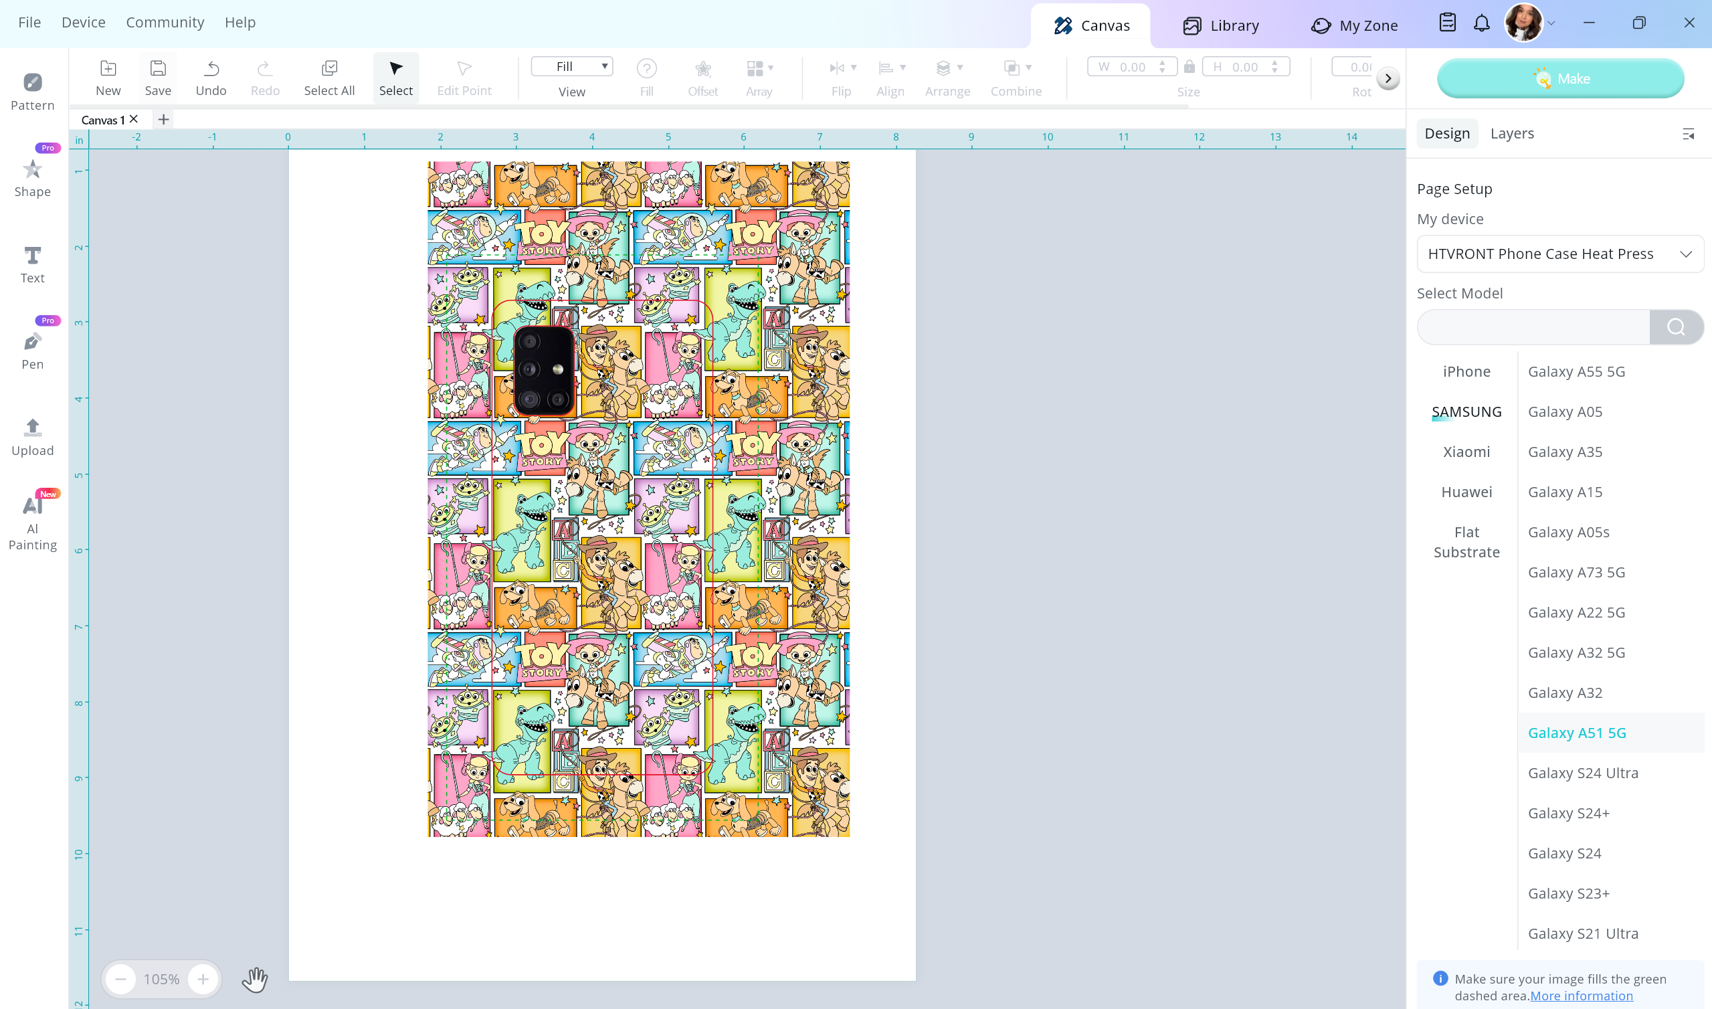This screenshot has width=1712, height=1009.
Task: Open the My device dropdown
Action: [1559, 254]
